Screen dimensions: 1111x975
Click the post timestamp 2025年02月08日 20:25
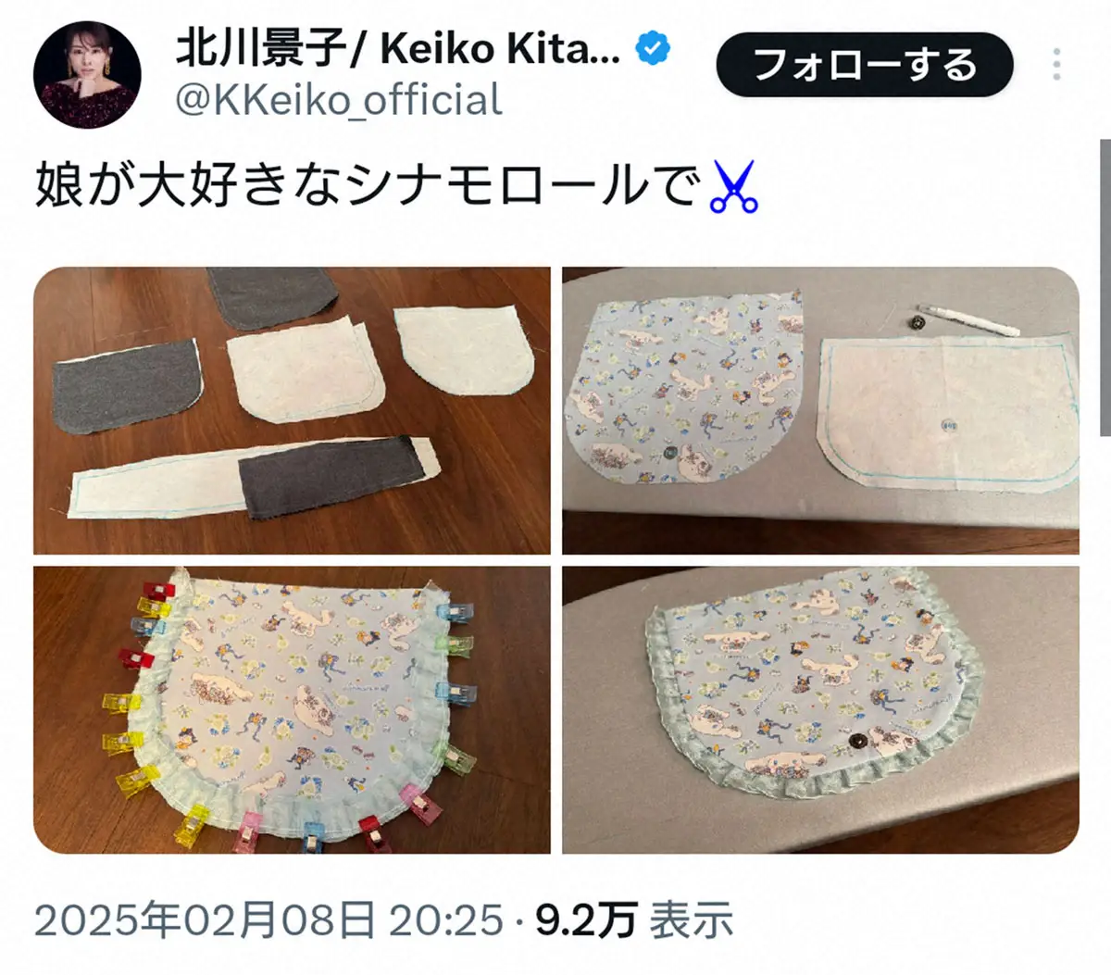point(269,920)
